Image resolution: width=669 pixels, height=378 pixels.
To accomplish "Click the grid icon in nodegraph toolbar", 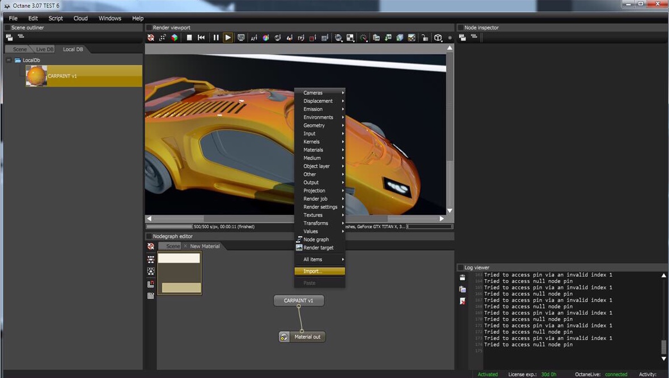I will (151, 296).
